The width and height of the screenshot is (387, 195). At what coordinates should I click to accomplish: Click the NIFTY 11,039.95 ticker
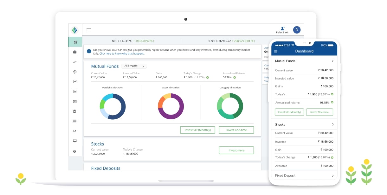pyautogui.click(x=133, y=41)
